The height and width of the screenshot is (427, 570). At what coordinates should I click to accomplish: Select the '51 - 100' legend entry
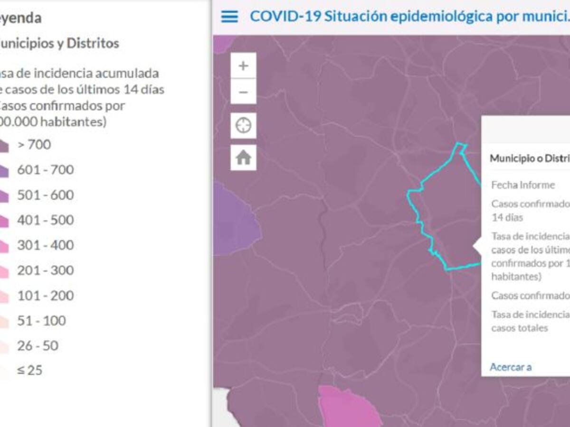click(x=41, y=321)
